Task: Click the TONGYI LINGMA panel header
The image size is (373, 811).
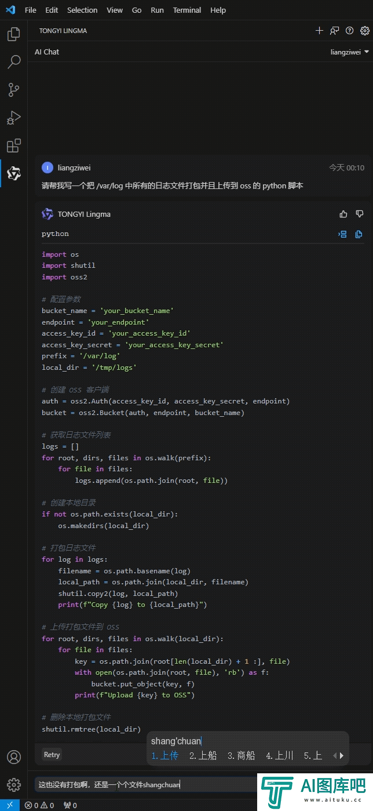Action: pos(63,31)
